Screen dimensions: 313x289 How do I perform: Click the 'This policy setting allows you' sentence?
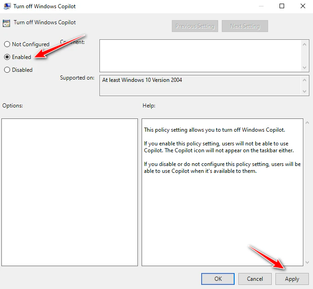[214, 130]
